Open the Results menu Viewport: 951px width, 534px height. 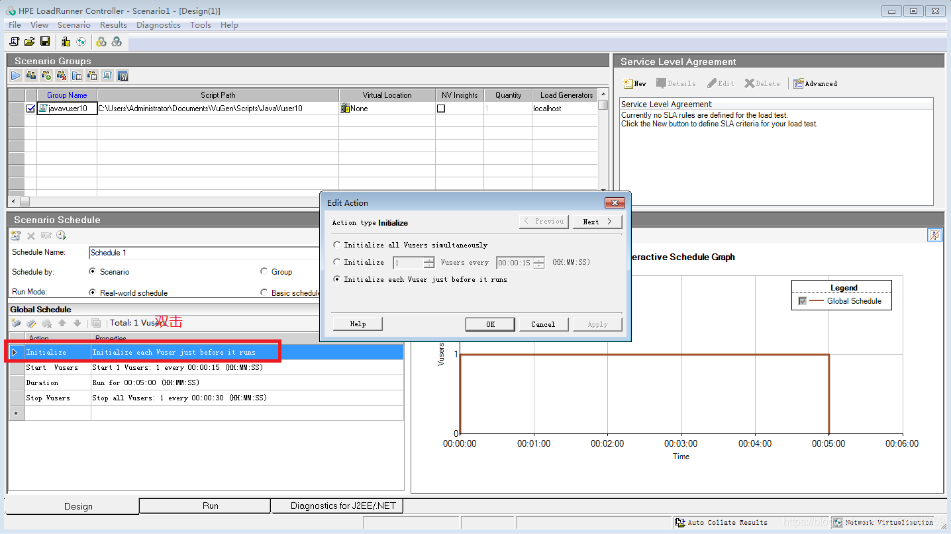pyautogui.click(x=113, y=25)
